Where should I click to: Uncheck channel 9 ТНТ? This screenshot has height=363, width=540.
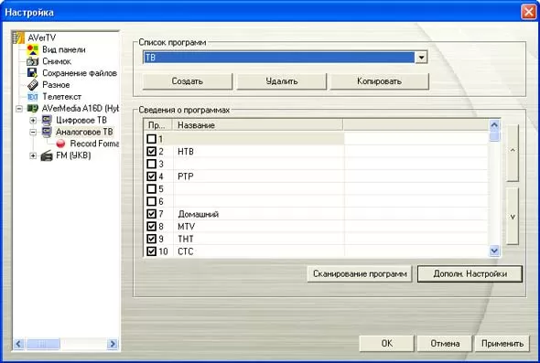click(151, 239)
